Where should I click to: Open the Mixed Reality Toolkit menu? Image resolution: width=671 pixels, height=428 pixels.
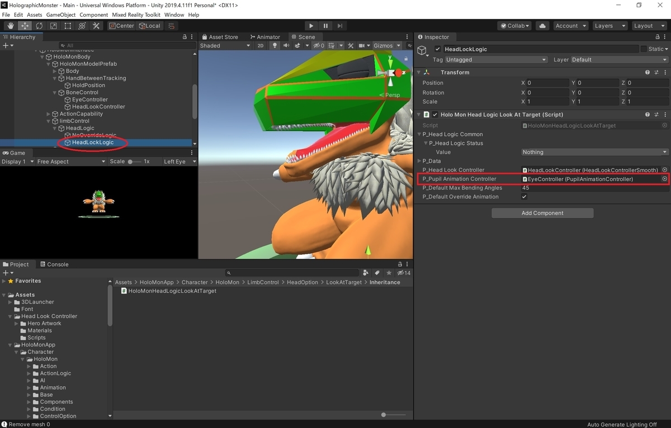coord(136,15)
